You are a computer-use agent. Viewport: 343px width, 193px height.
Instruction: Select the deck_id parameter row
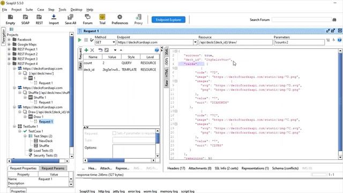point(121,70)
